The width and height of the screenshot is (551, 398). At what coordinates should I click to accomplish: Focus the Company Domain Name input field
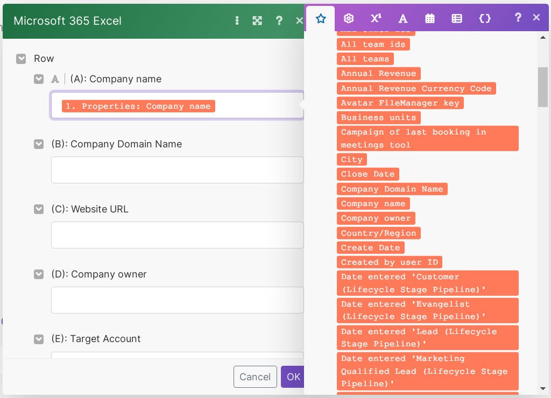pos(178,170)
